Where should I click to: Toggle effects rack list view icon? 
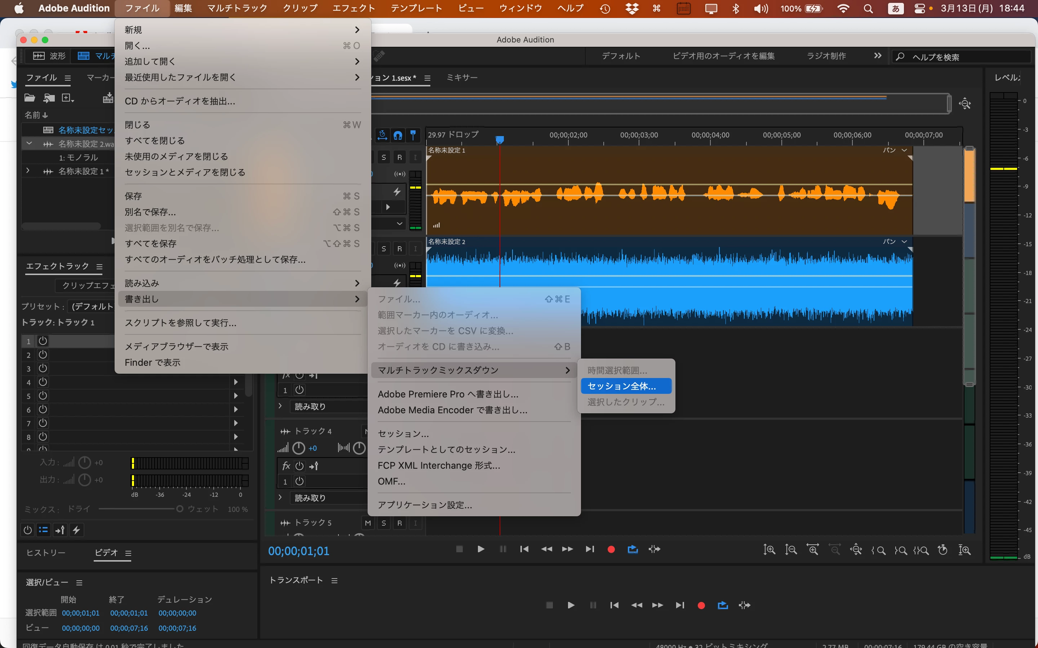click(x=43, y=530)
